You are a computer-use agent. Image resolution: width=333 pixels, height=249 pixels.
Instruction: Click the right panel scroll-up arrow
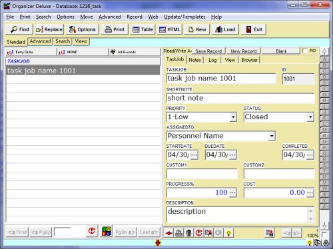pyautogui.click(x=324, y=52)
